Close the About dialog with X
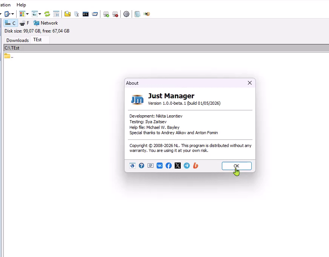This screenshot has width=329, height=257. click(249, 83)
